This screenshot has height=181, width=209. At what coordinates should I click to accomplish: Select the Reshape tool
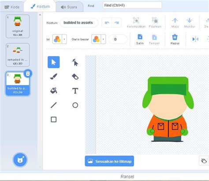[75, 62]
